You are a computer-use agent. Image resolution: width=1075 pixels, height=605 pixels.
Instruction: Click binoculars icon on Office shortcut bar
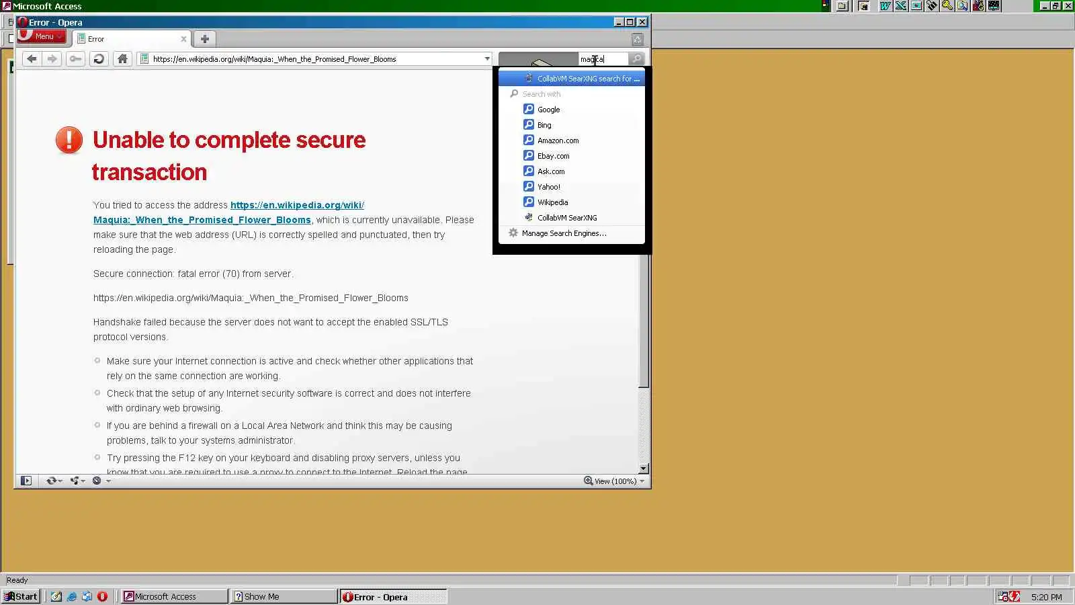932,5
